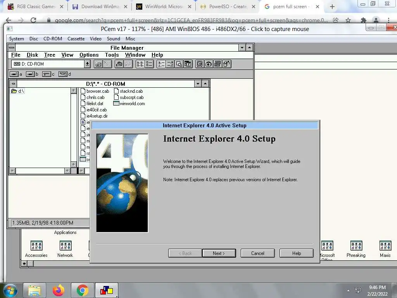Click Chrome address bar URL

(191, 20)
